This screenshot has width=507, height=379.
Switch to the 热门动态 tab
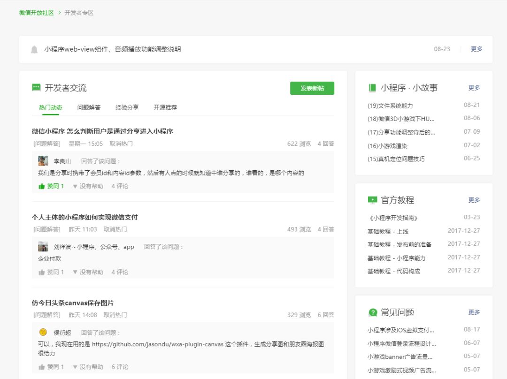click(50, 107)
